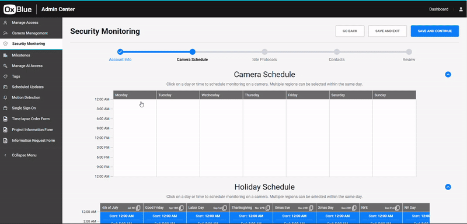Click Thanksgiving Start 12:00 AM block
Screen dimensions: 467x224
click(x=251, y=216)
